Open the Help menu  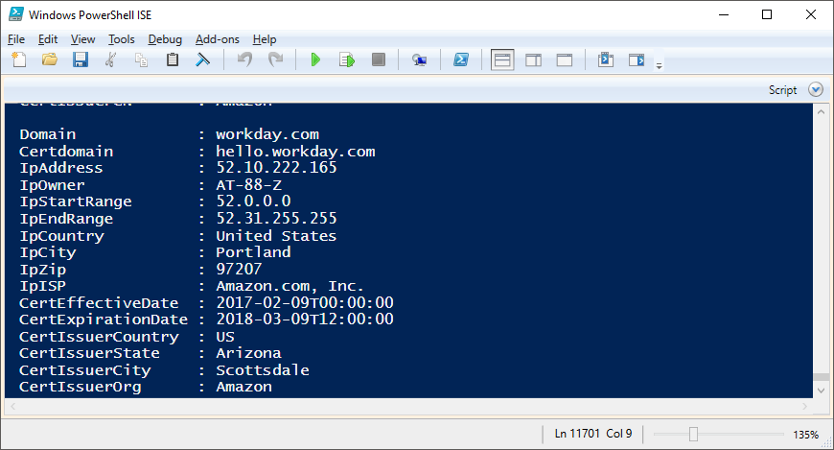point(265,39)
